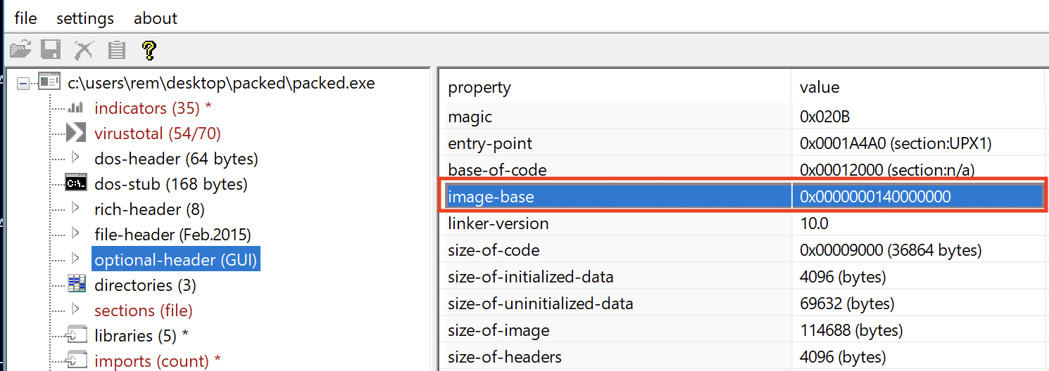This screenshot has height=371, width=1049.
Task: Select libraries (5) tree item
Action: tap(141, 336)
